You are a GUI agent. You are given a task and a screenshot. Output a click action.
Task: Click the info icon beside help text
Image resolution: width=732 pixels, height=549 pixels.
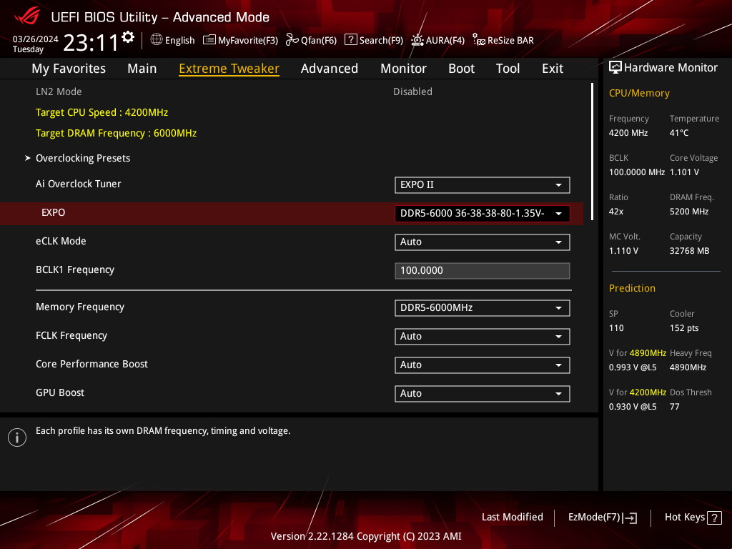(x=17, y=437)
